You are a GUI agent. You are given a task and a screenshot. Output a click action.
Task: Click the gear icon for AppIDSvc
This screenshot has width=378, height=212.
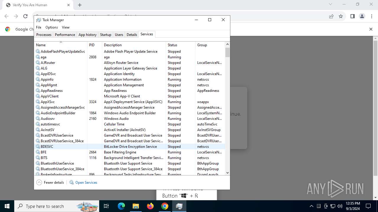38,74
